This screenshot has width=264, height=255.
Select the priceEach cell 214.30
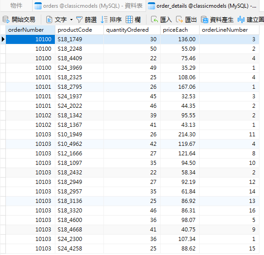180,135
